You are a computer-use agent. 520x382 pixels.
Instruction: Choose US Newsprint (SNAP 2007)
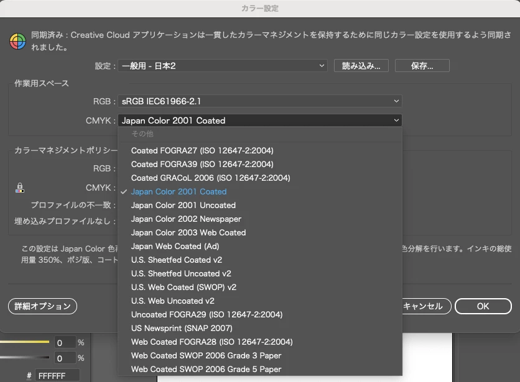click(260, 328)
